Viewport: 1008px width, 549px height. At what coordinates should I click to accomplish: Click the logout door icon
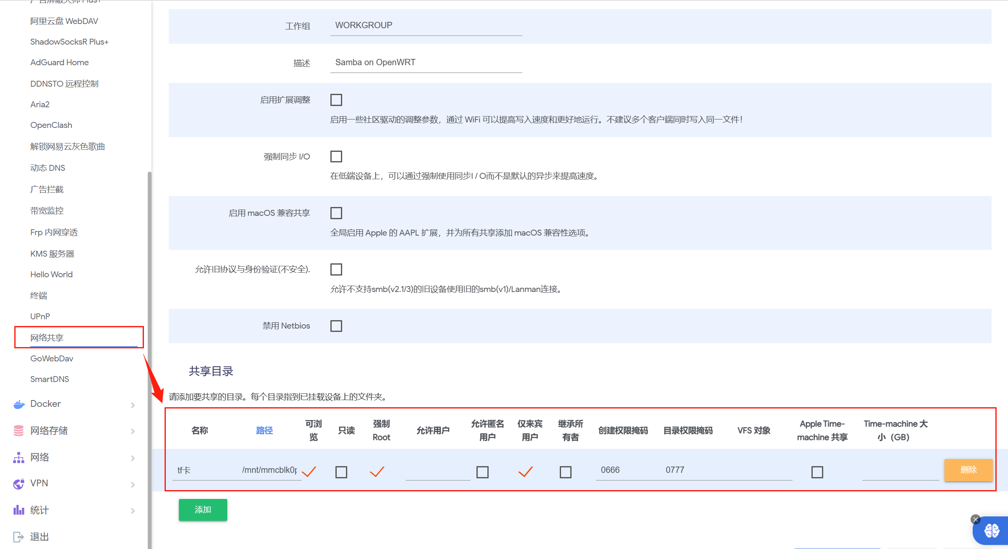(x=19, y=537)
